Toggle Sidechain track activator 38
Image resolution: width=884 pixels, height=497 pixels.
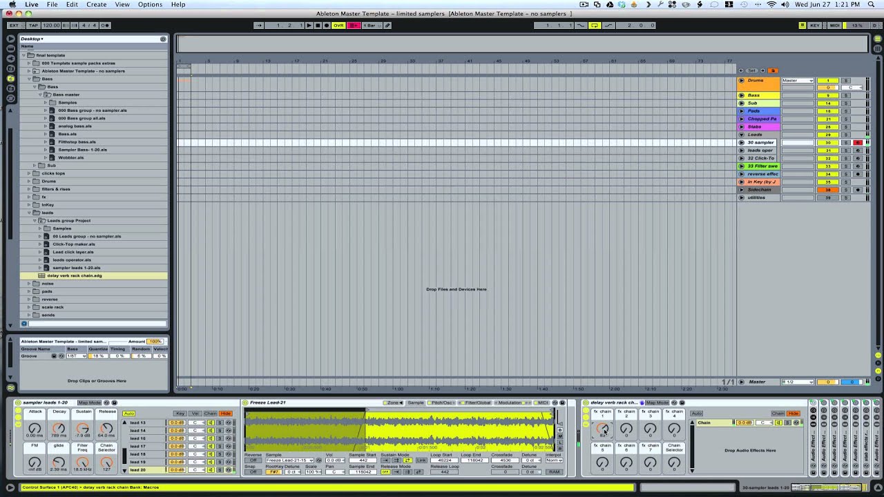tap(828, 190)
